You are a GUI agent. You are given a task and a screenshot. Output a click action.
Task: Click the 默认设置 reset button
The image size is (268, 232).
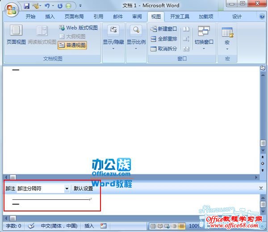[x=83, y=189]
